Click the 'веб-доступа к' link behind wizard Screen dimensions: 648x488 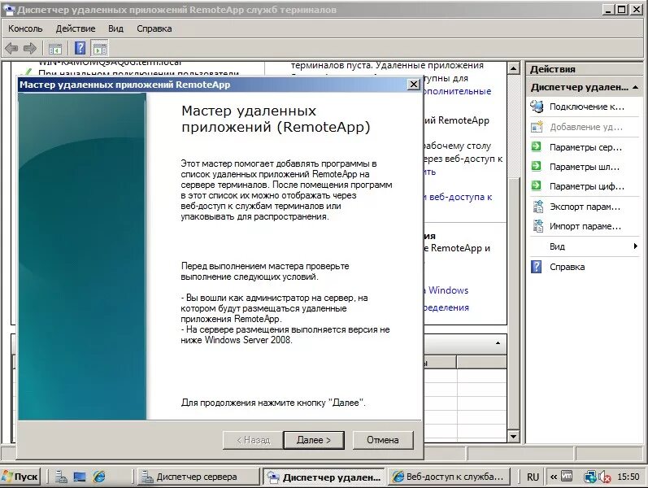click(459, 197)
